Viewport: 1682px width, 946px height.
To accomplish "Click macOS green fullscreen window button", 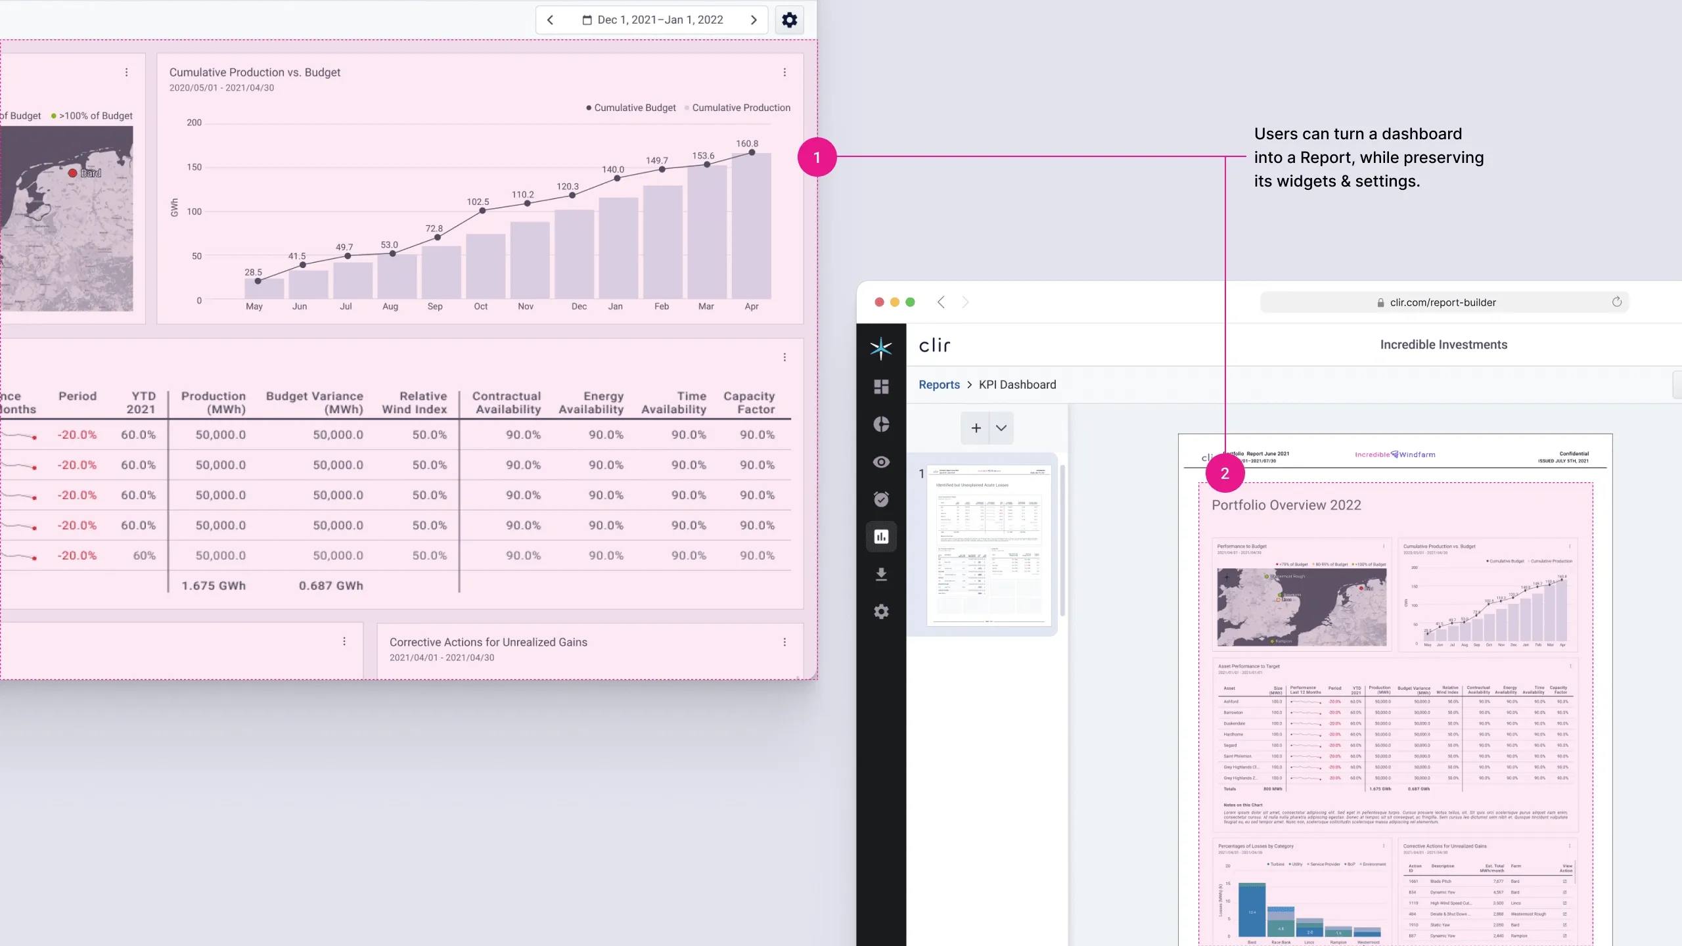I will click(910, 302).
